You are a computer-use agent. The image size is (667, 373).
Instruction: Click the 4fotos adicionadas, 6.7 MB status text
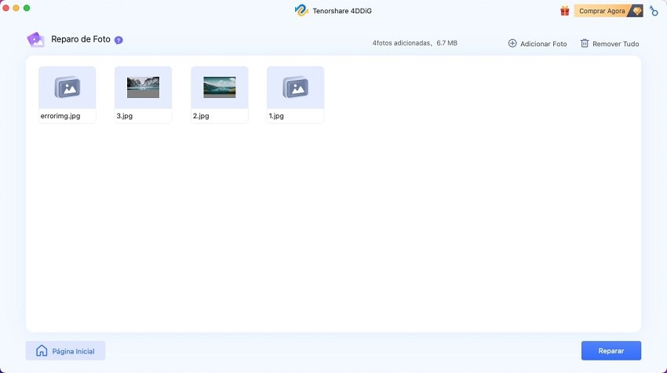coord(415,43)
